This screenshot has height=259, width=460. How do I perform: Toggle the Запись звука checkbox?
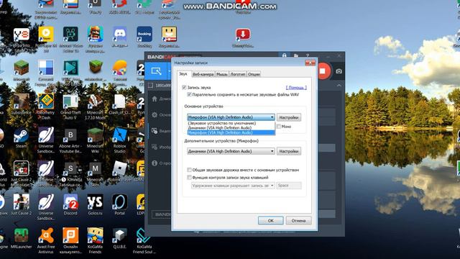pyautogui.click(x=184, y=87)
